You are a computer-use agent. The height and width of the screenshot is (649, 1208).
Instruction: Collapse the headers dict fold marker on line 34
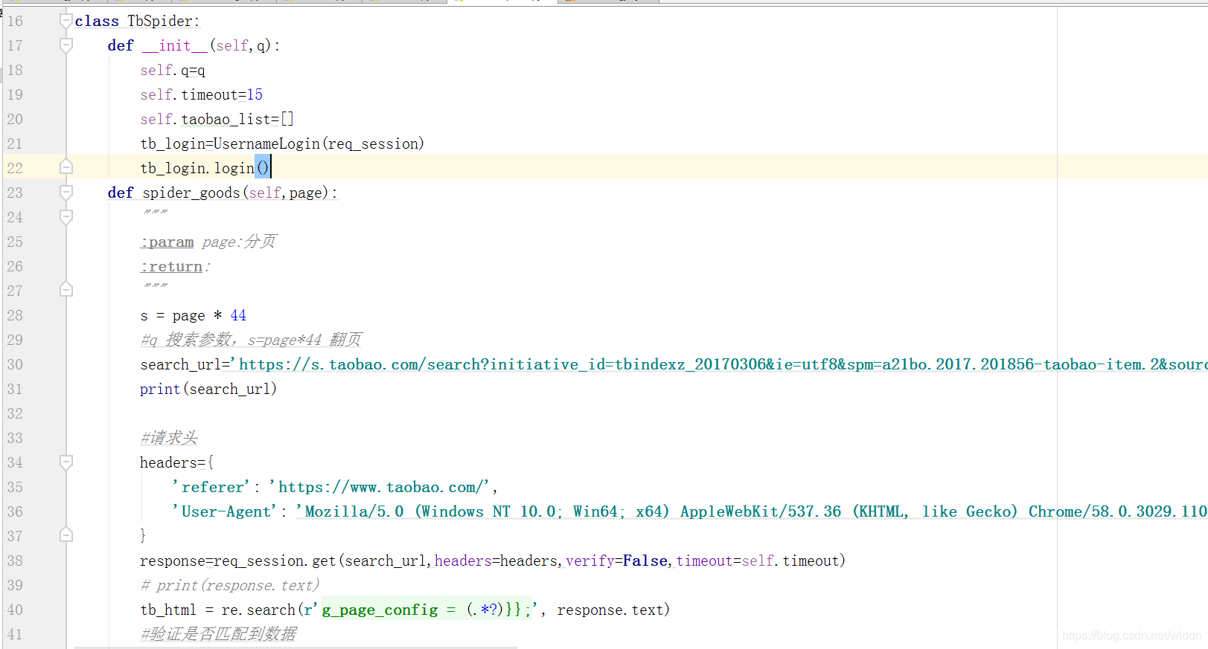click(x=66, y=462)
